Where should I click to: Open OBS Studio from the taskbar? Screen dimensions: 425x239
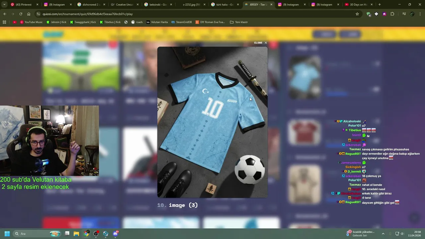point(96,234)
